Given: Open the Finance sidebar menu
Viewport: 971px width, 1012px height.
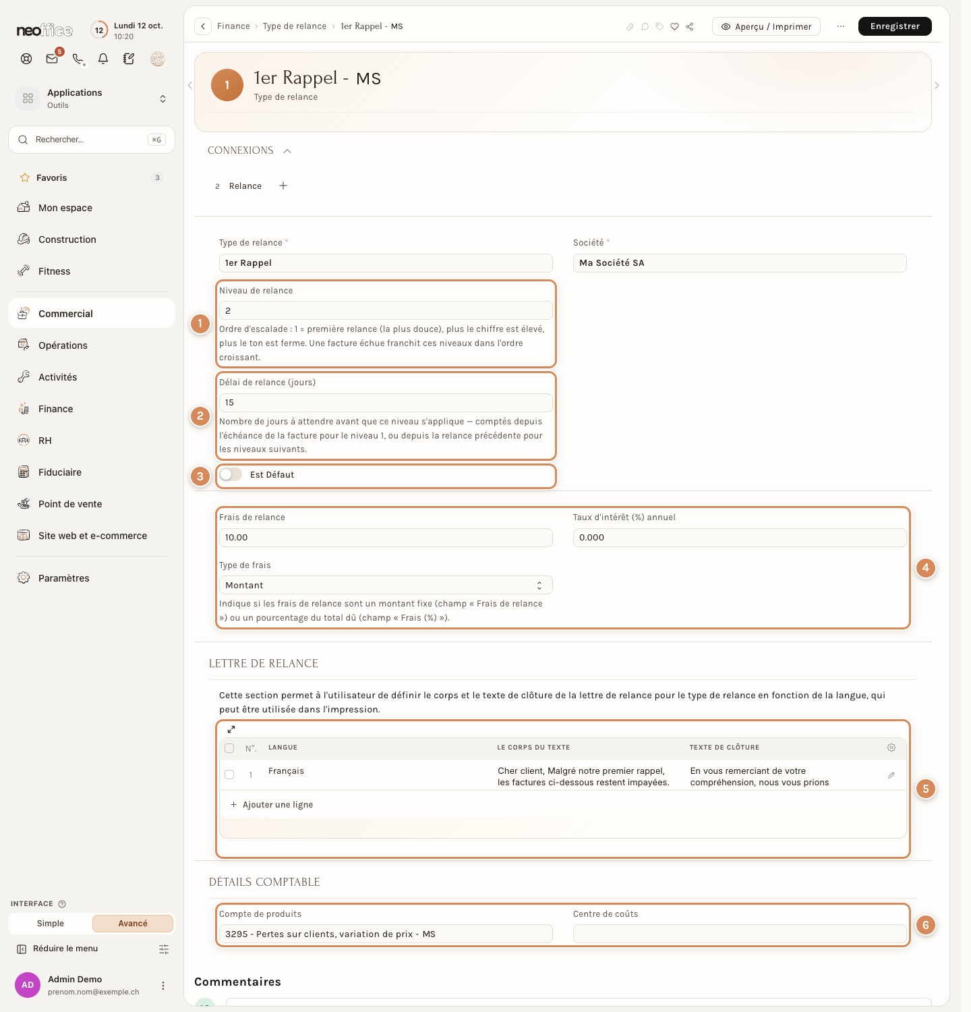Looking at the screenshot, I should pos(55,409).
